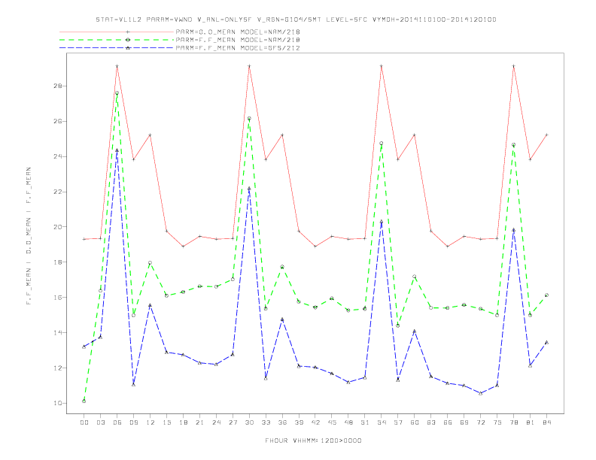Click the x-axis tick label 60
Viewport: 596px width, 460px height.
point(415,422)
